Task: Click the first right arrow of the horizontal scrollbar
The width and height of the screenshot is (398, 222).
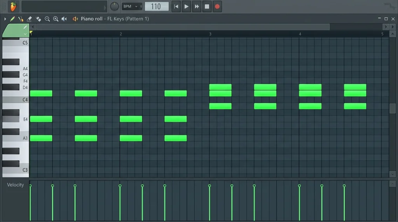Action: coord(386,27)
